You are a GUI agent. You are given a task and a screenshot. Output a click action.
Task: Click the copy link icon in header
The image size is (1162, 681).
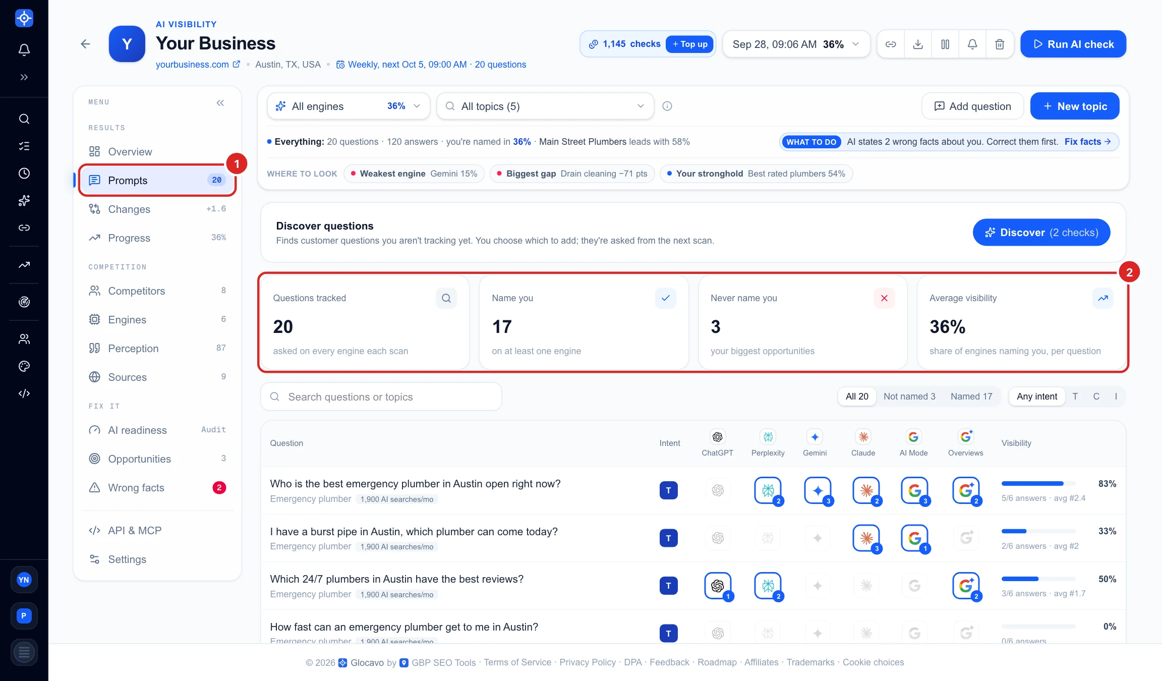pyautogui.click(x=891, y=44)
